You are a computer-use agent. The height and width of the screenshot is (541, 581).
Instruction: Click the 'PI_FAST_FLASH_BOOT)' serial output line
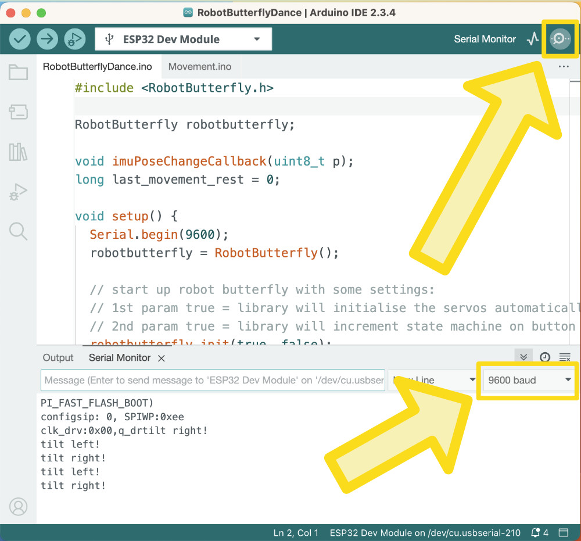(x=96, y=403)
